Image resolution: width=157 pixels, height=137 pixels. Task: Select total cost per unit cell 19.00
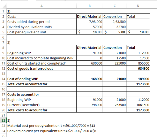pos(138,32)
